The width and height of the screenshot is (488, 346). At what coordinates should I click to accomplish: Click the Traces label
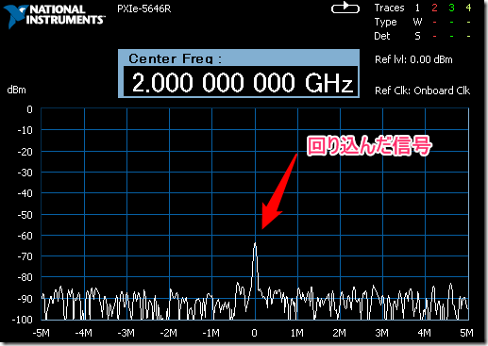coord(389,8)
